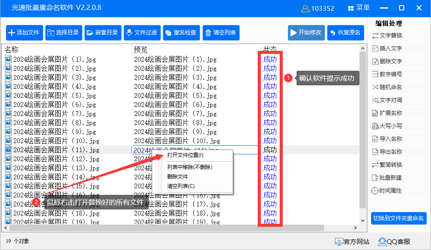The height and width of the screenshot is (250, 431).
Task: Choose 清空列表(C) from context menu
Action: click(181, 186)
